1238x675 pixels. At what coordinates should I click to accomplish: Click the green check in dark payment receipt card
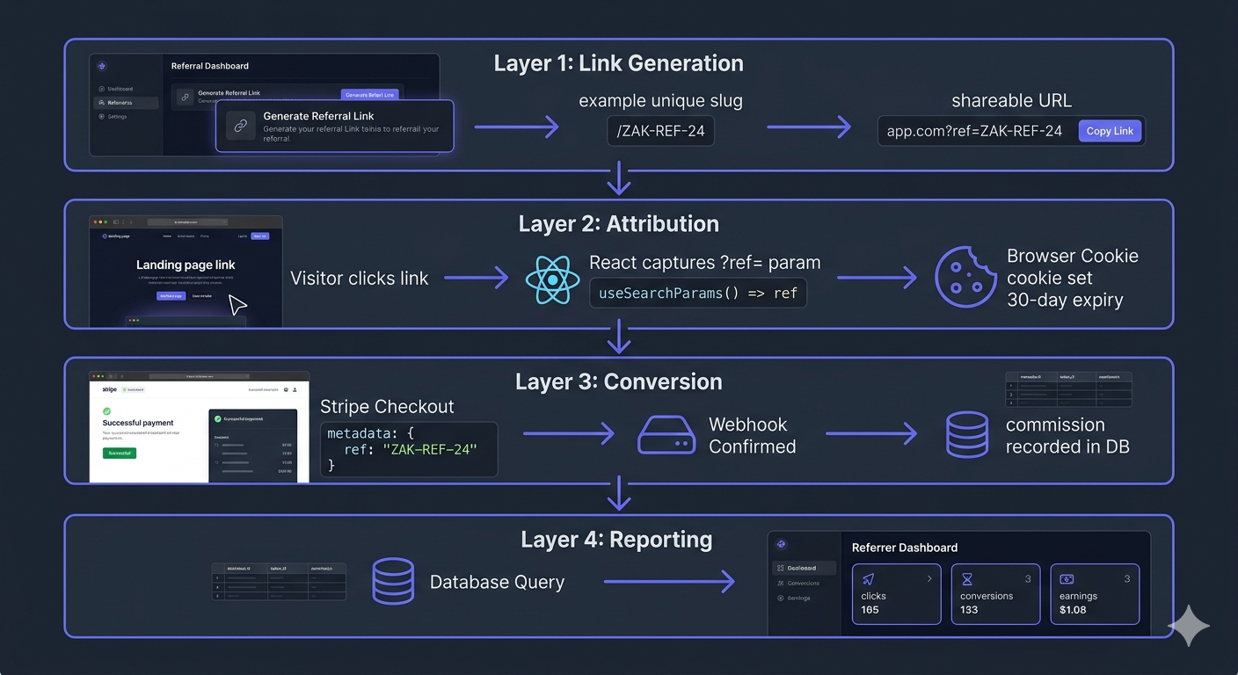click(x=218, y=418)
